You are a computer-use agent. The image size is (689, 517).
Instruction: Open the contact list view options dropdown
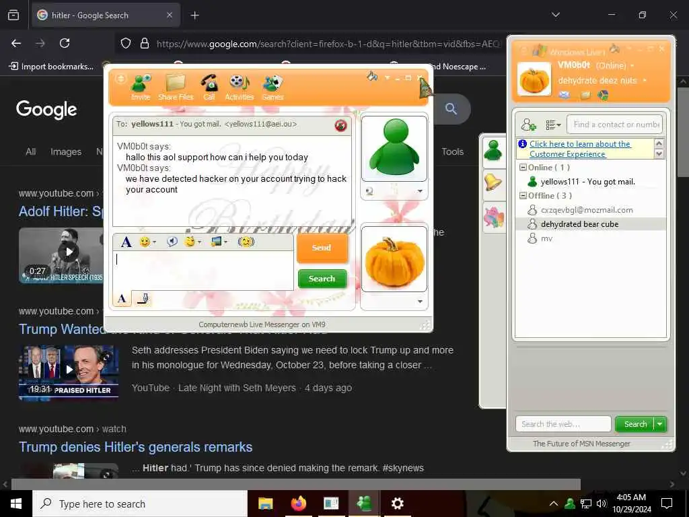point(553,125)
